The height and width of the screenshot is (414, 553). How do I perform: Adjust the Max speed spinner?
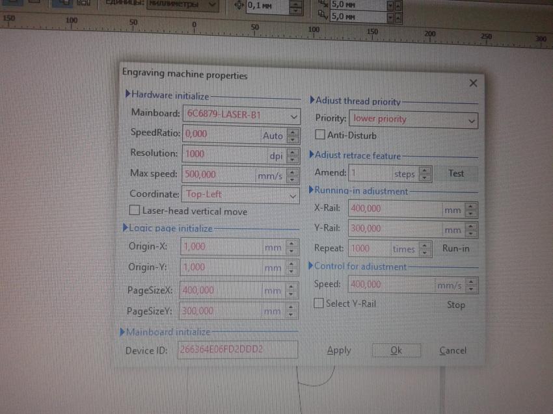click(293, 175)
